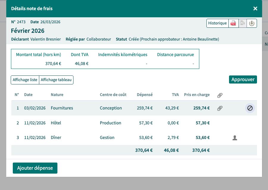Click the Février 2026 title
This screenshot has width=268, height=190.
(28, 31)
